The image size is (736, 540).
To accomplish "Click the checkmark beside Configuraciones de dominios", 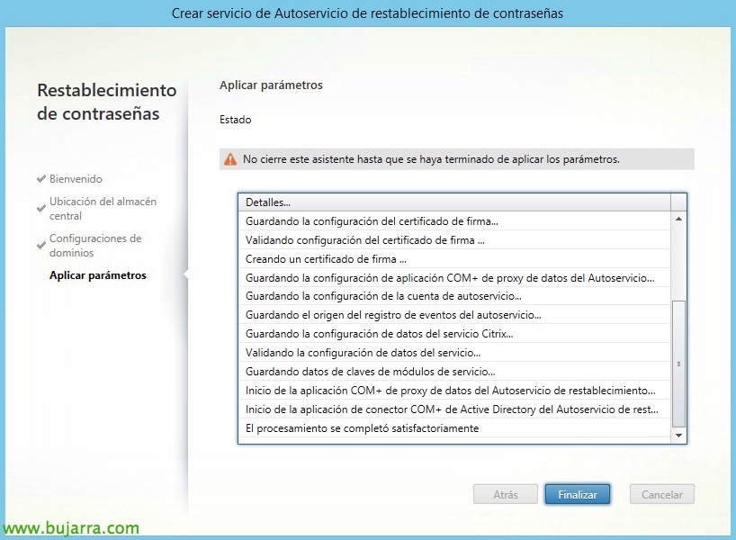I will [41, 245].
